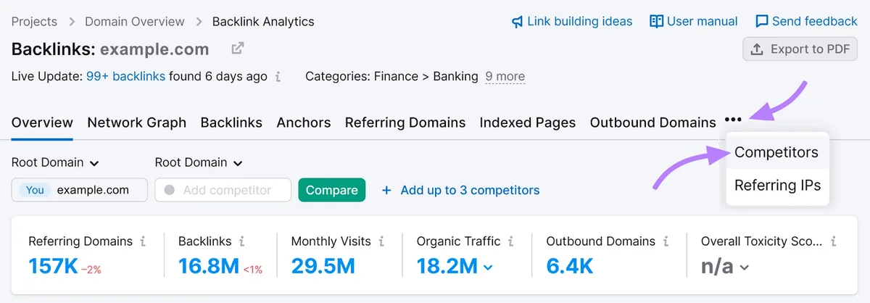This screenshot has width=870, height=303.
Task: Go to the Anchors tab
Action: coord(304,123)
